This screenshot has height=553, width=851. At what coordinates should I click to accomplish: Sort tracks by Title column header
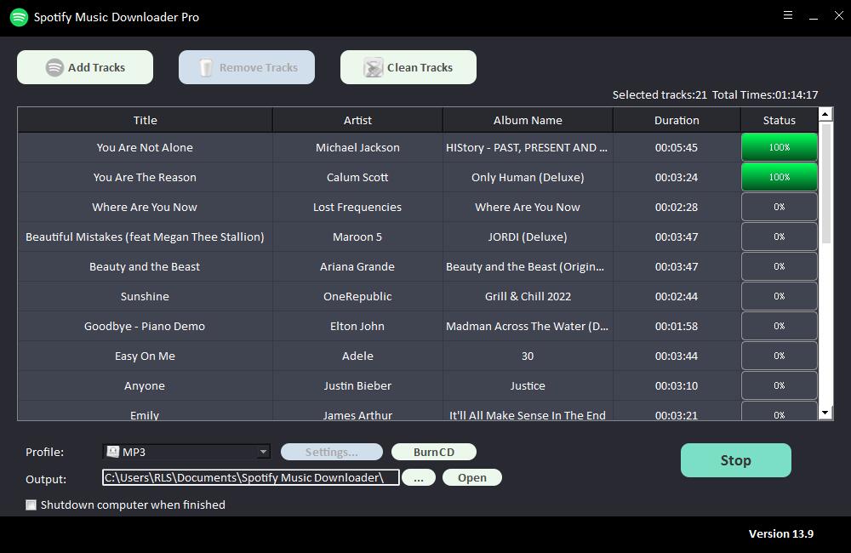[145, 120]
